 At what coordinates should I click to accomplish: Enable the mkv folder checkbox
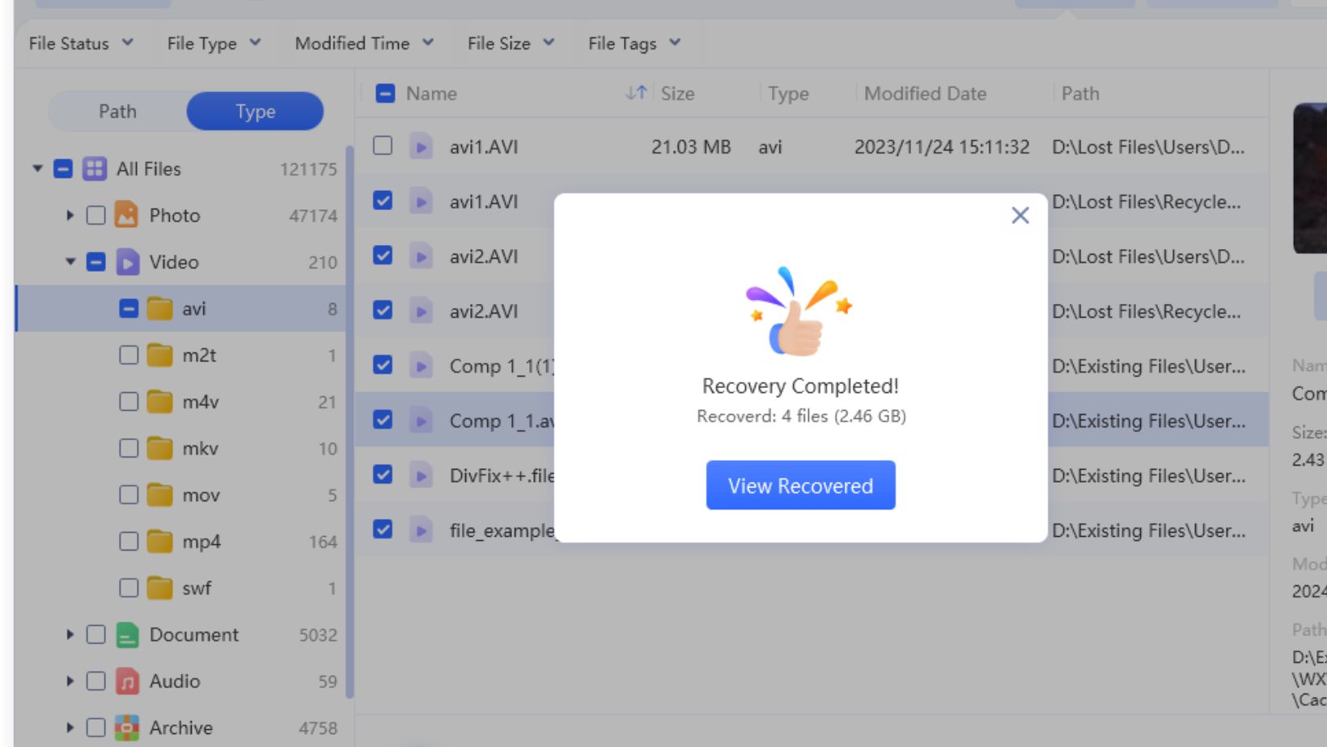[129, 448]
